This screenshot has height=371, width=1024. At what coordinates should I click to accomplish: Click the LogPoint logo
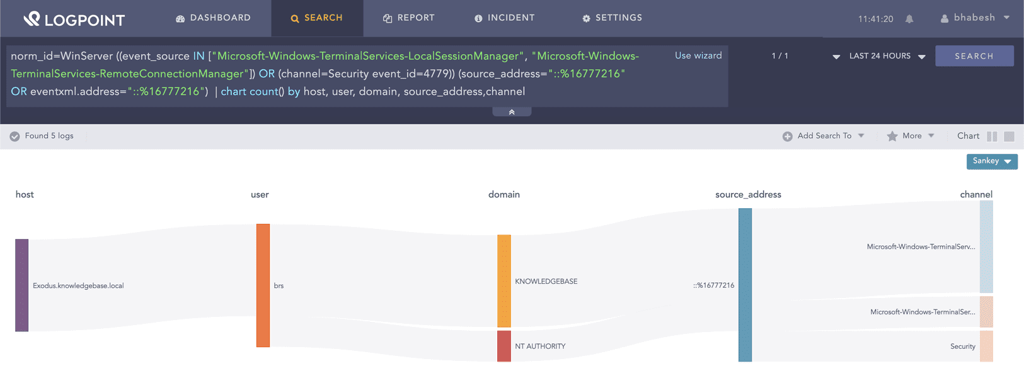[x=74, y=19]
